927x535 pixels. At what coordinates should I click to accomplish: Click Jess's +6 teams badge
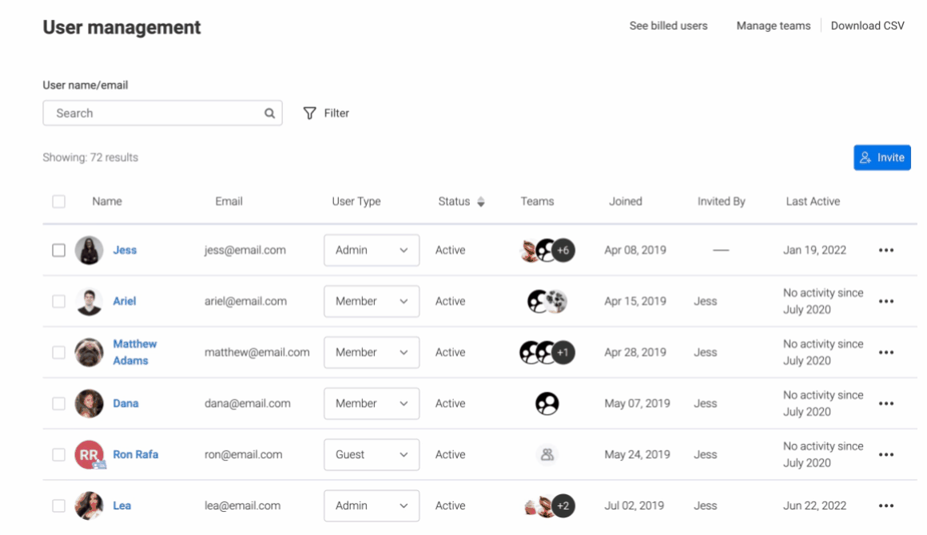coord(563,251)
